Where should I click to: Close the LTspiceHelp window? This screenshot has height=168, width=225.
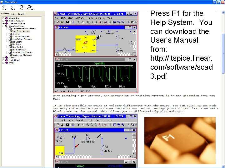pos(222,2)
